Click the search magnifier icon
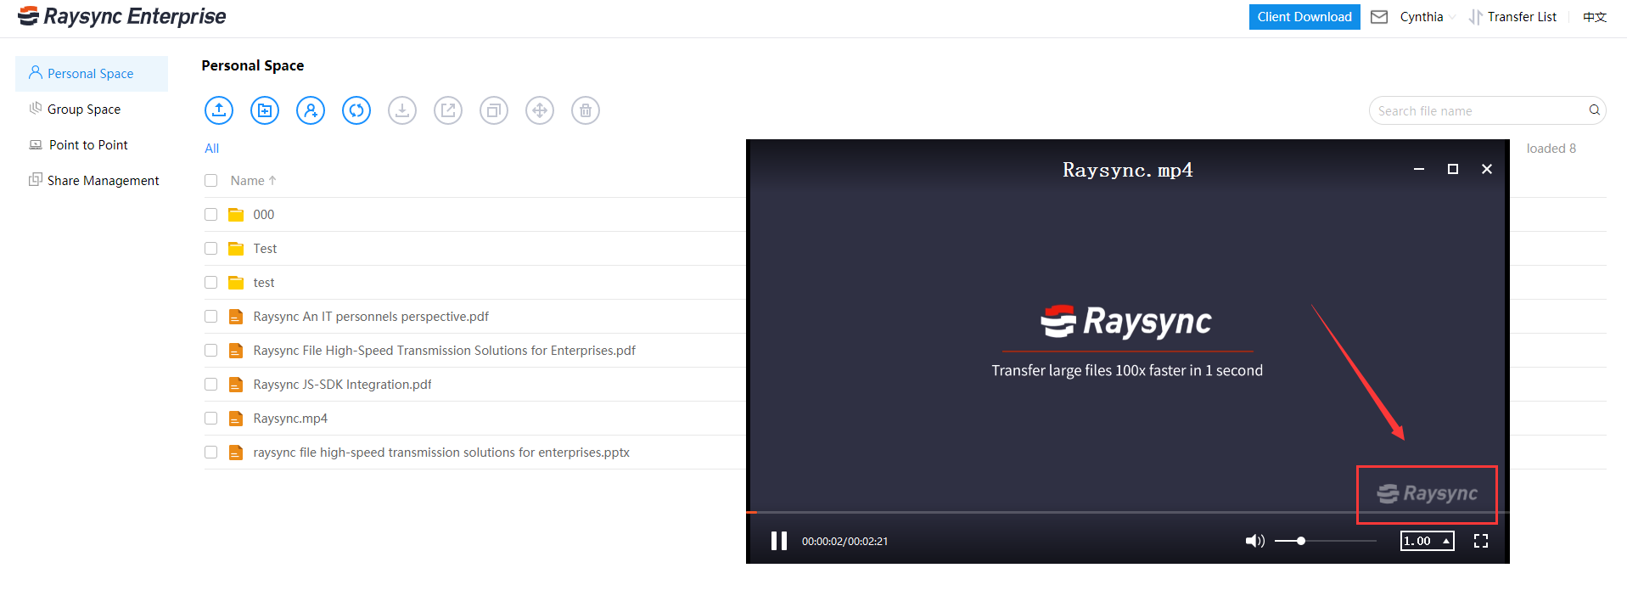The image size is (1627, 613). coord(1594,110)
